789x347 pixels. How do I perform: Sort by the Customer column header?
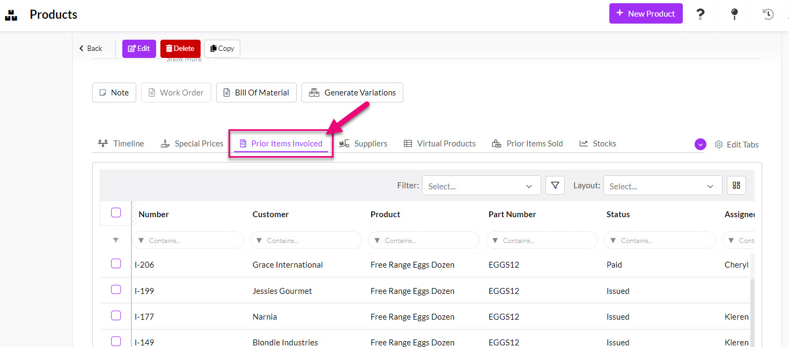pyautogui.click(x=271, y=214)
